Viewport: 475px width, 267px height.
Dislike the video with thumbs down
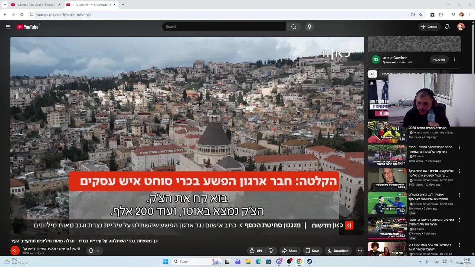tap(271, 251)
